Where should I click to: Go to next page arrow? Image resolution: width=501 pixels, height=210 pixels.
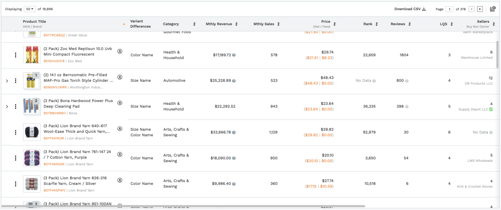pos(480,9)
